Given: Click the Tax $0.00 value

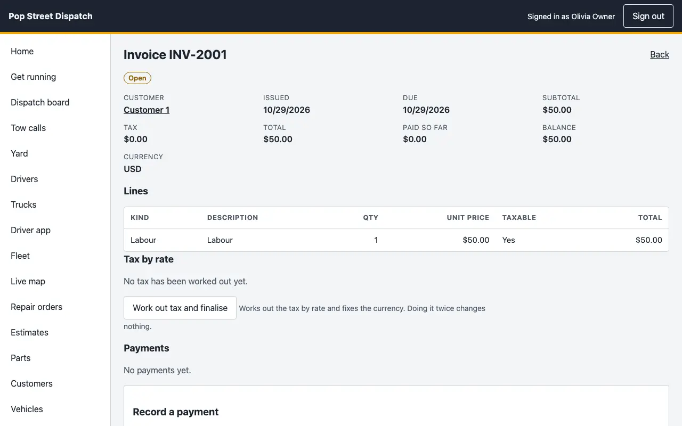Looking at the screenshot, I should pos(135,140).
